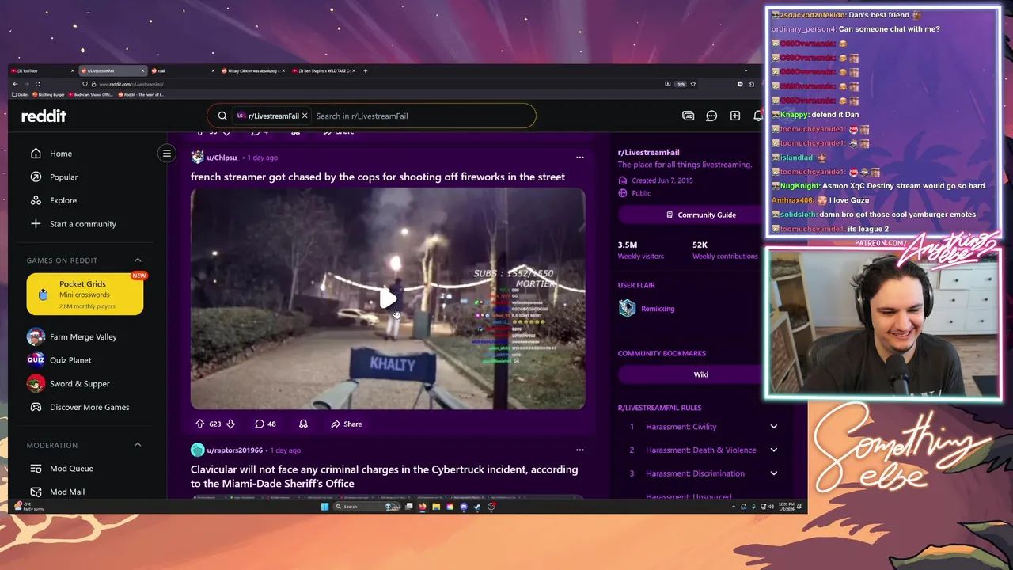
Task: Open a new browser tab
Action: [366, 70]
